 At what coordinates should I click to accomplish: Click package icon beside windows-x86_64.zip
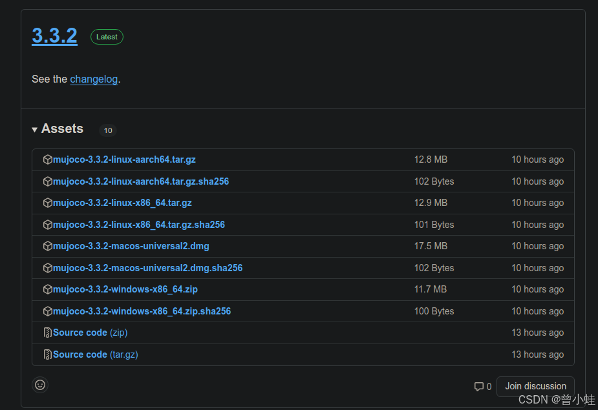[x=48, y=290]
